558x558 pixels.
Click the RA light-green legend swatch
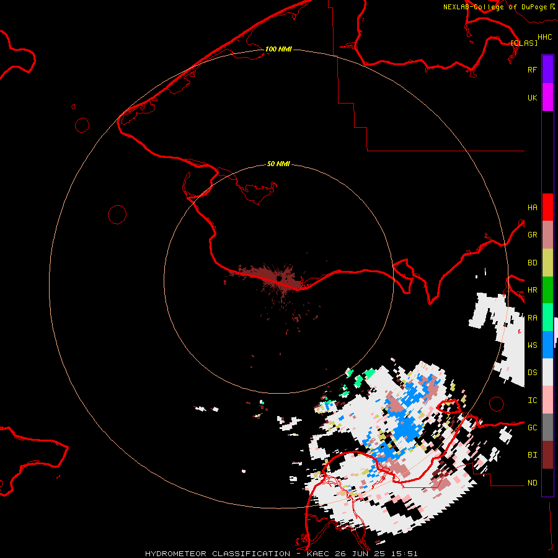click(547, 317)
